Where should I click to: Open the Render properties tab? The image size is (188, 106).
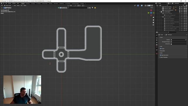click(x=157, y=38)
